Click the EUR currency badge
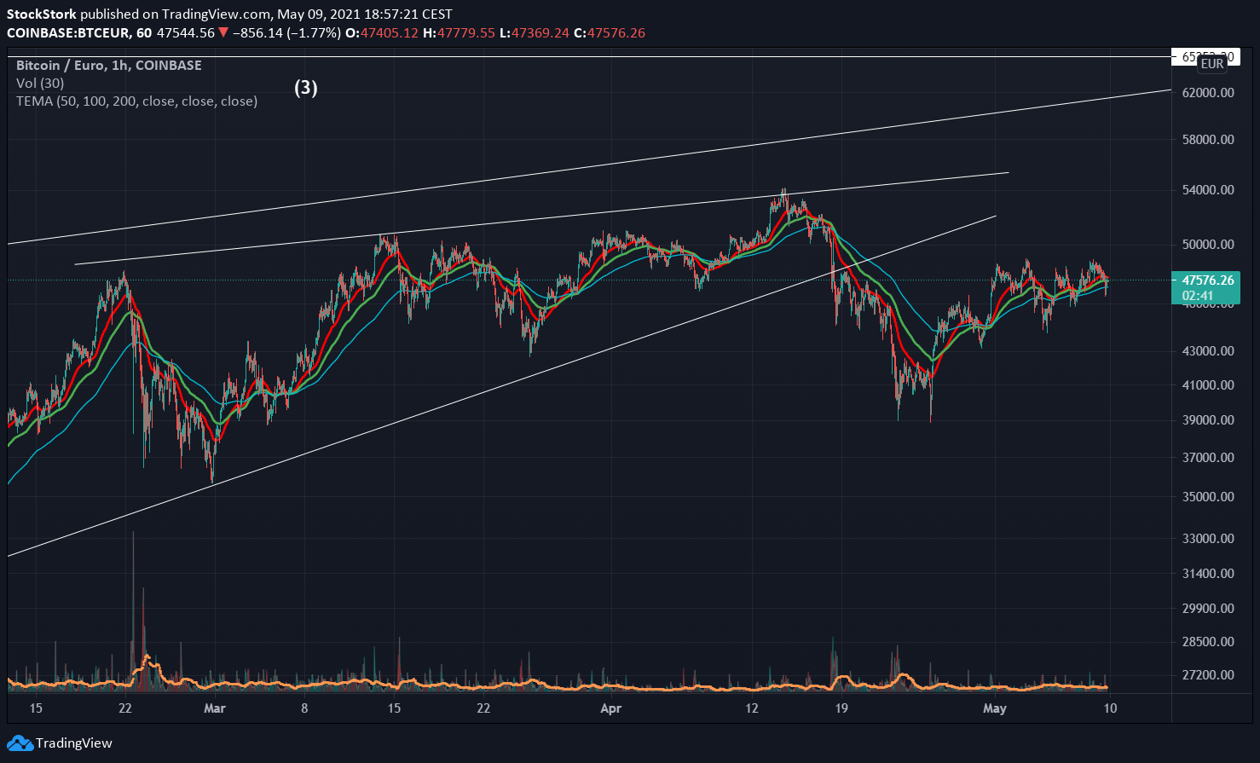Image resolution: width=1260 pixels, height=763 pixels. click(1211, 64)
